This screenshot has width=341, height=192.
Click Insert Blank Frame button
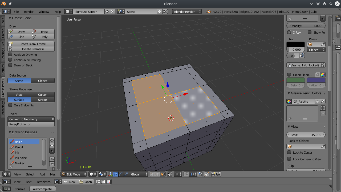coord(31,44)
